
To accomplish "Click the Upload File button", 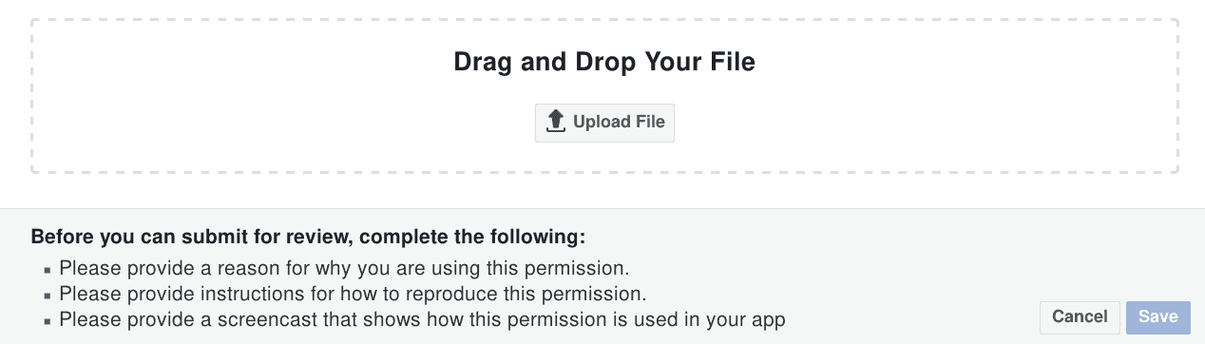I will [604, 123].
